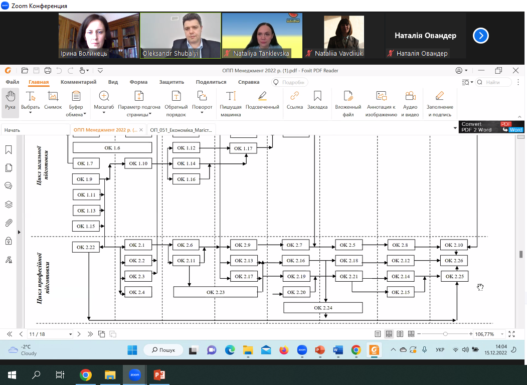Click the Snapshot (Снимок) tool icon
This screenshot has width=527, height=385.
(53, 96)
